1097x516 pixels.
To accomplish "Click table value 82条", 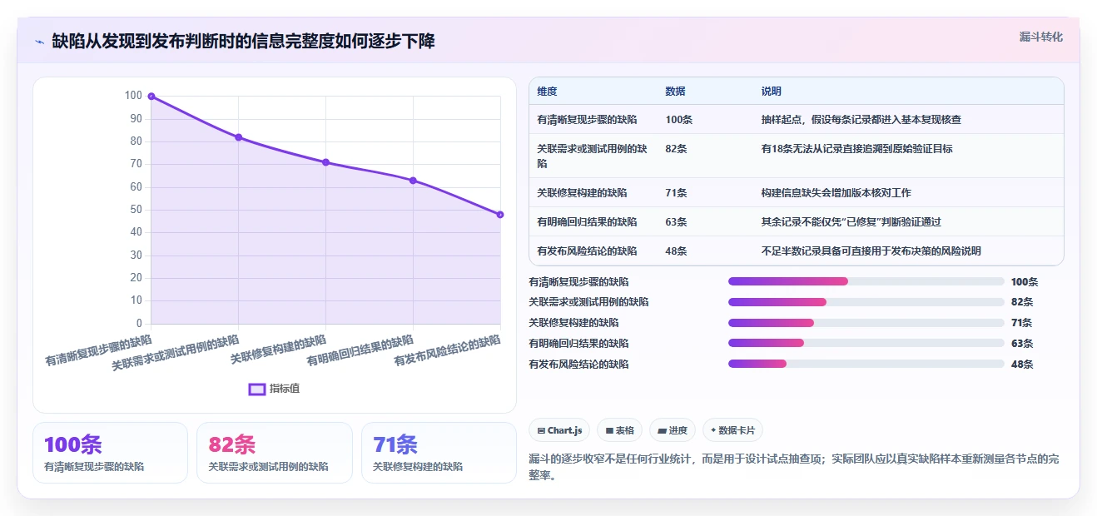I will (676, 149).
